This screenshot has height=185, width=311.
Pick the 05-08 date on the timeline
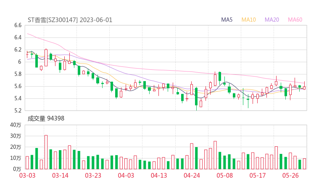pyautogui.click(x=224, y=175)
